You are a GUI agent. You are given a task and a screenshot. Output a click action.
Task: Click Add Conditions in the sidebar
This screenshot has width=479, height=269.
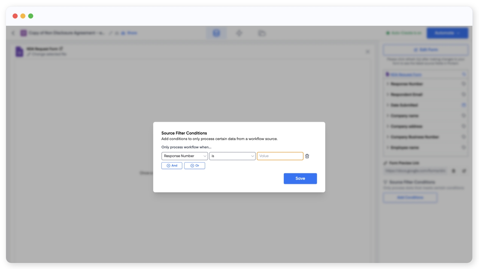[x=410, y=198]
